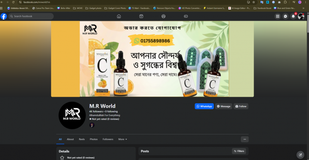309x160 pixels.
Task: Open the AI Image Editor bookmark
Action: 239,8
